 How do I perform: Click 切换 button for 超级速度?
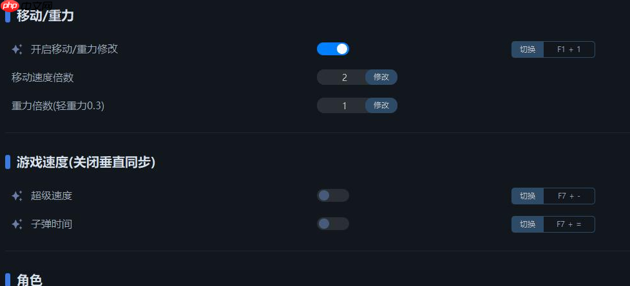click(528, 196)
